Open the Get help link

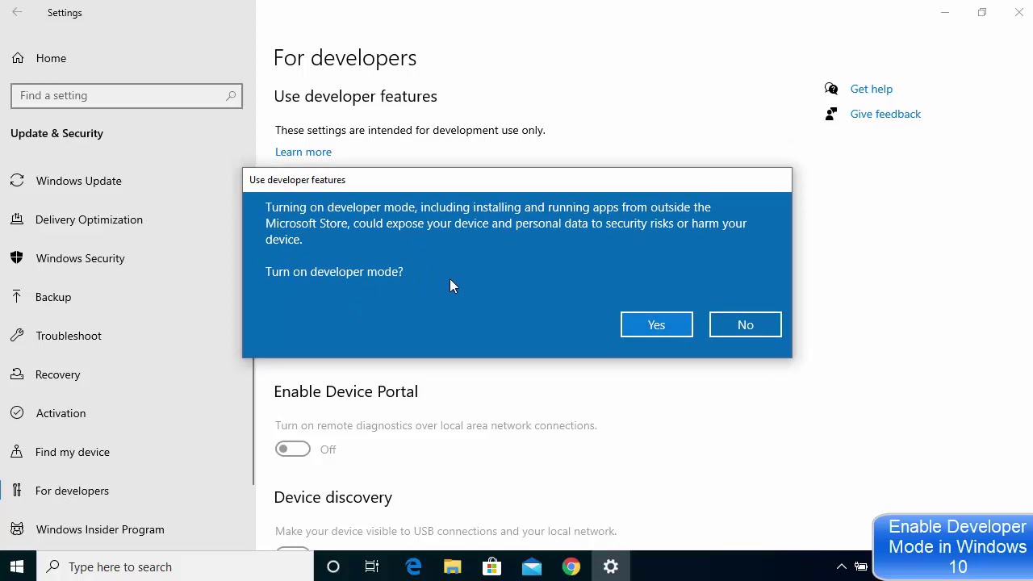[871, 89]
